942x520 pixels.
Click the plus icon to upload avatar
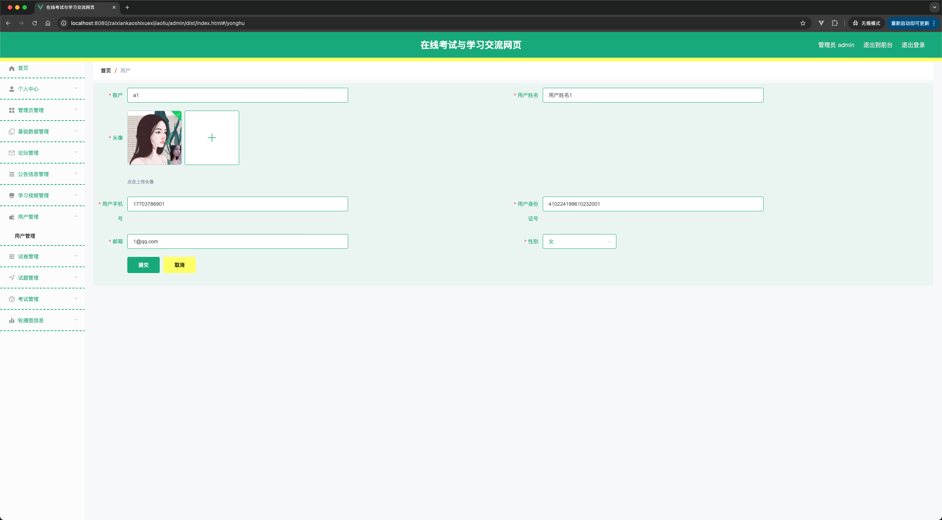click(212, 138)
